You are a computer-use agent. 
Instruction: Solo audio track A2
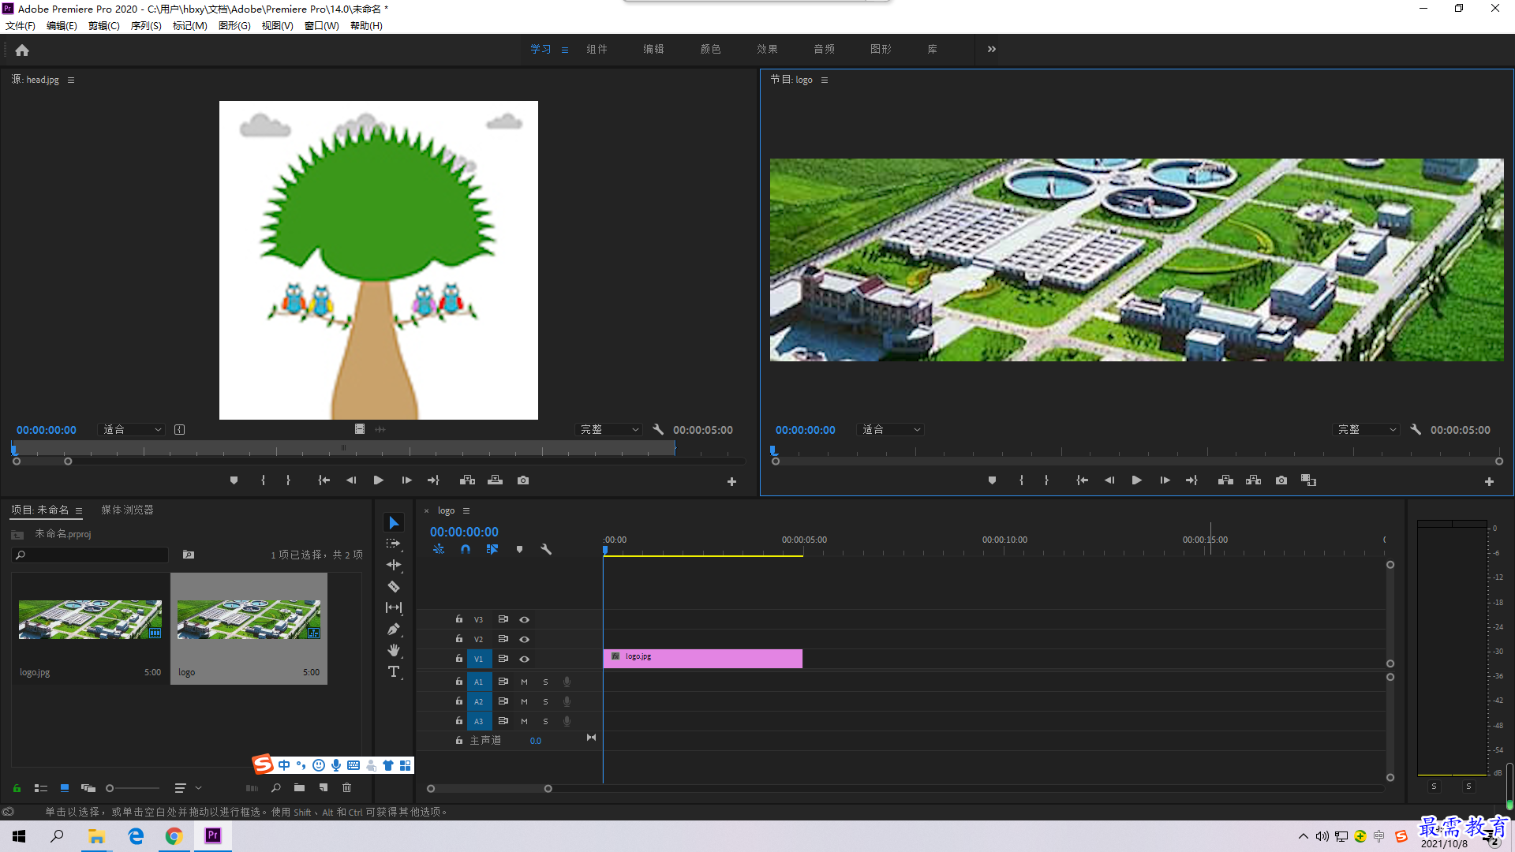pyautogui.click(x=545, y=701)
